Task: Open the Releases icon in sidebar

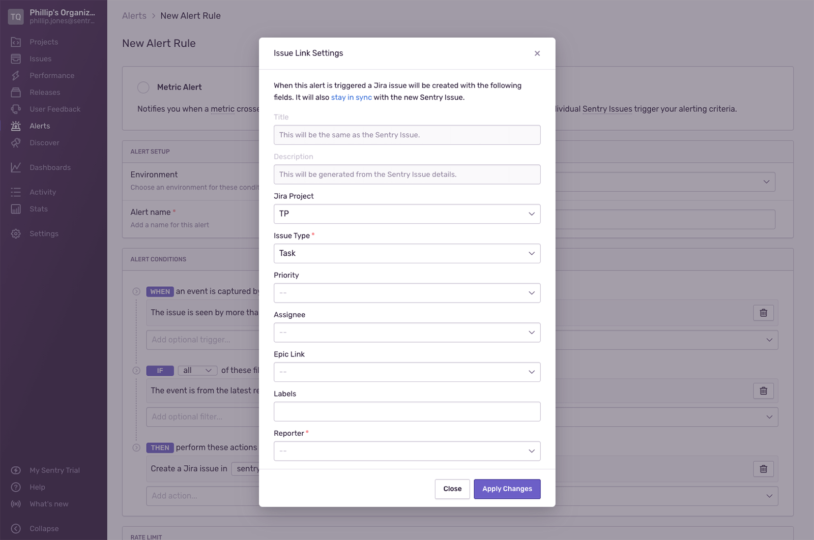Action: point(16,92)
